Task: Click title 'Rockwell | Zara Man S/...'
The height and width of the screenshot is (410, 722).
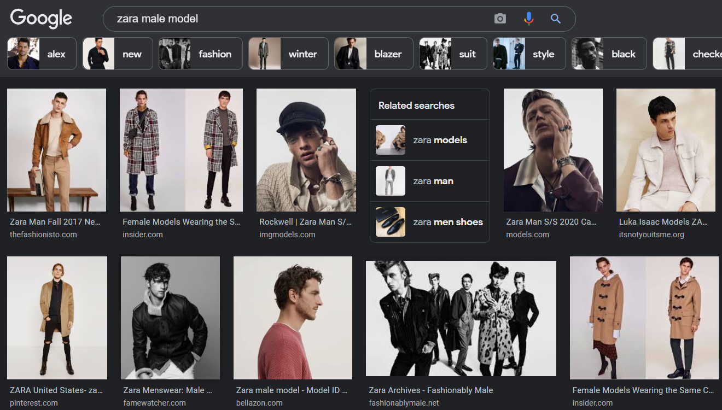Action: (x=305, y=222)
